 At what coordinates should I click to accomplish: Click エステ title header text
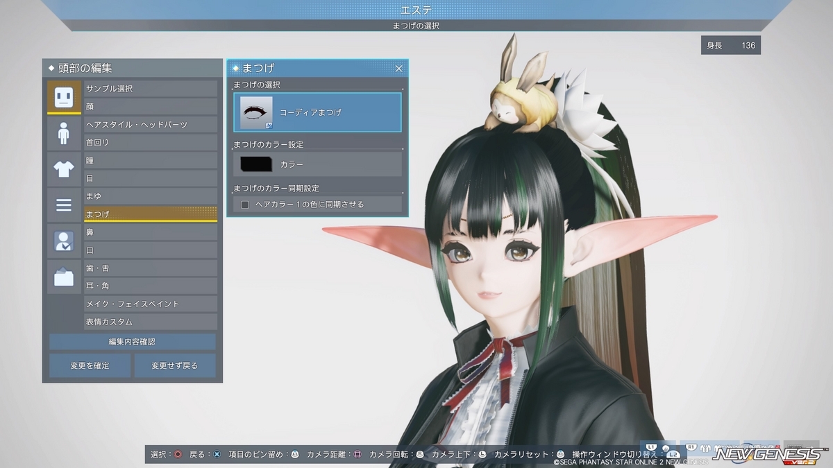(416, 10)
